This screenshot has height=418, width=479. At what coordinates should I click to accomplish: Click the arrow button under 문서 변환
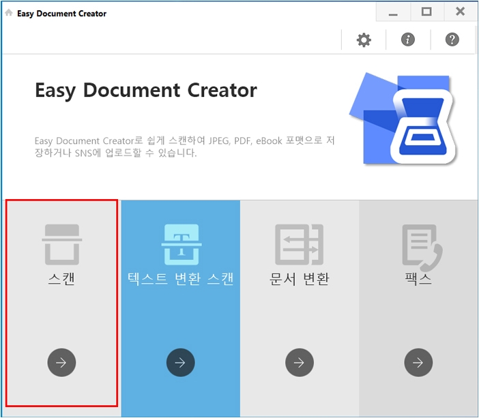300,363
